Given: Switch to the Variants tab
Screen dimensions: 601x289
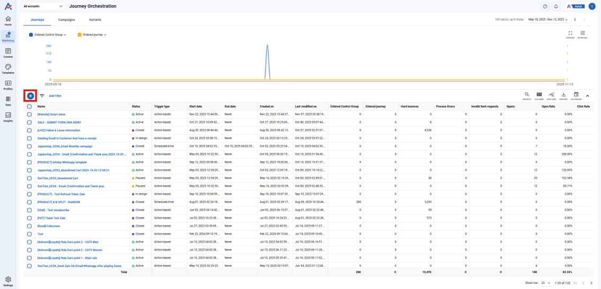Looking at the screenshot, I should (95, 20).
